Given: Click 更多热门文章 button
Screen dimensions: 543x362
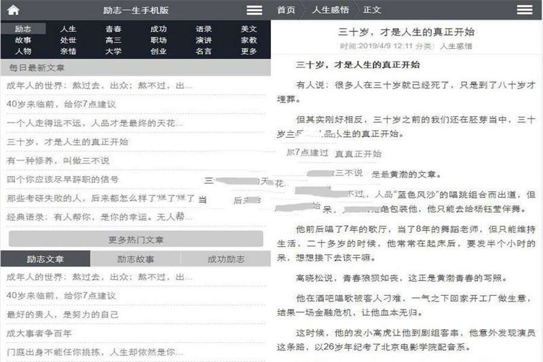Looking at the screenshot, I should point(136,240).
